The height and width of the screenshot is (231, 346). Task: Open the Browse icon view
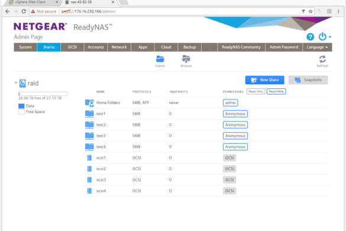coord(186,59)
